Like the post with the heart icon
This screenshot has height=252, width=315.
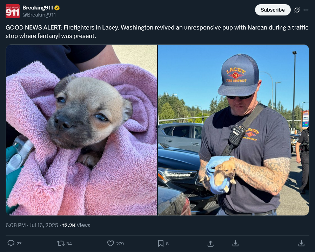pyautogui.click(x=110, y=243)
